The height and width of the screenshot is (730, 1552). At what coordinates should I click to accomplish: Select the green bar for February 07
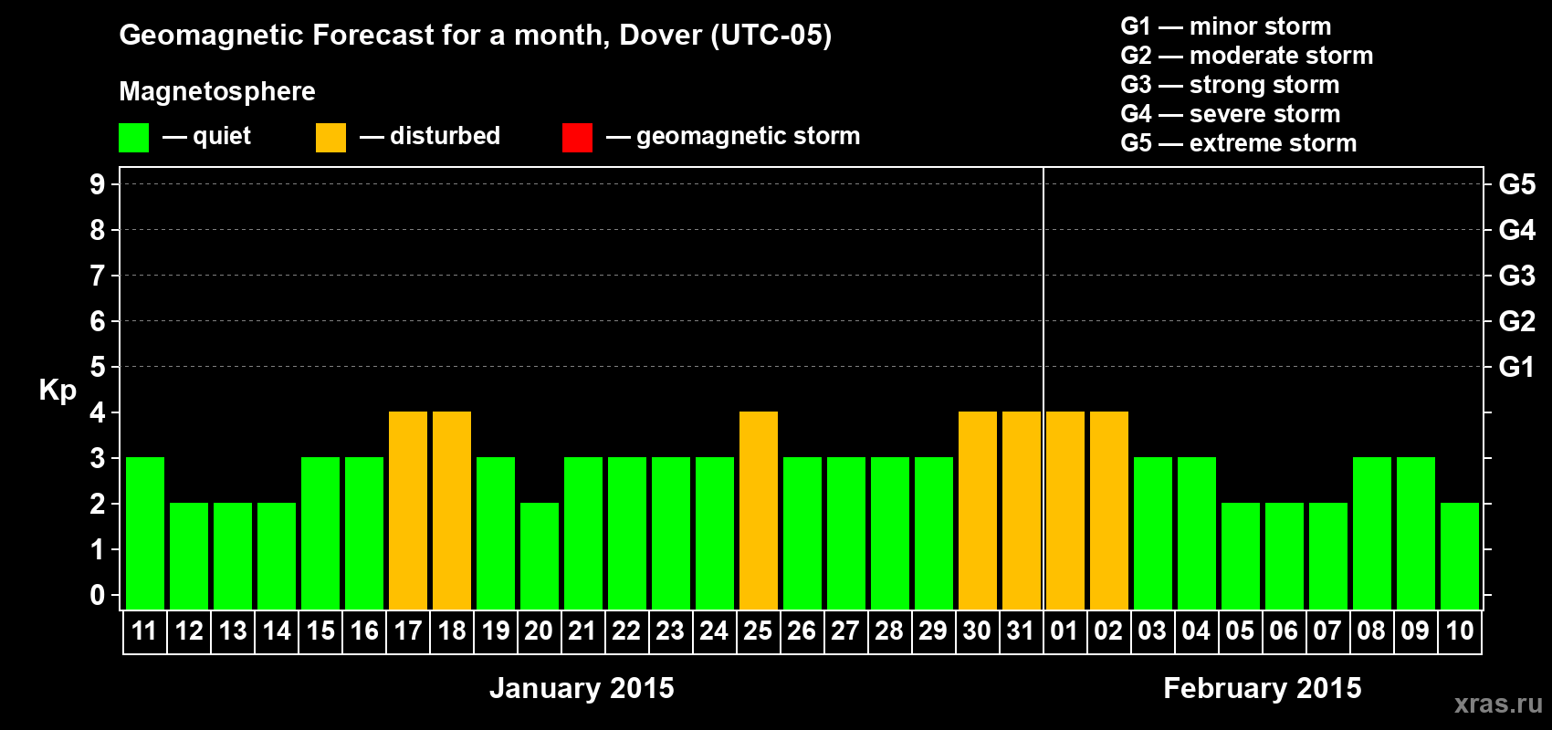1328,556
